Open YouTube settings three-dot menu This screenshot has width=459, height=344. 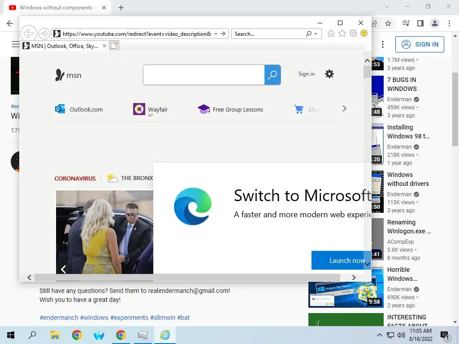coord(383,44)
